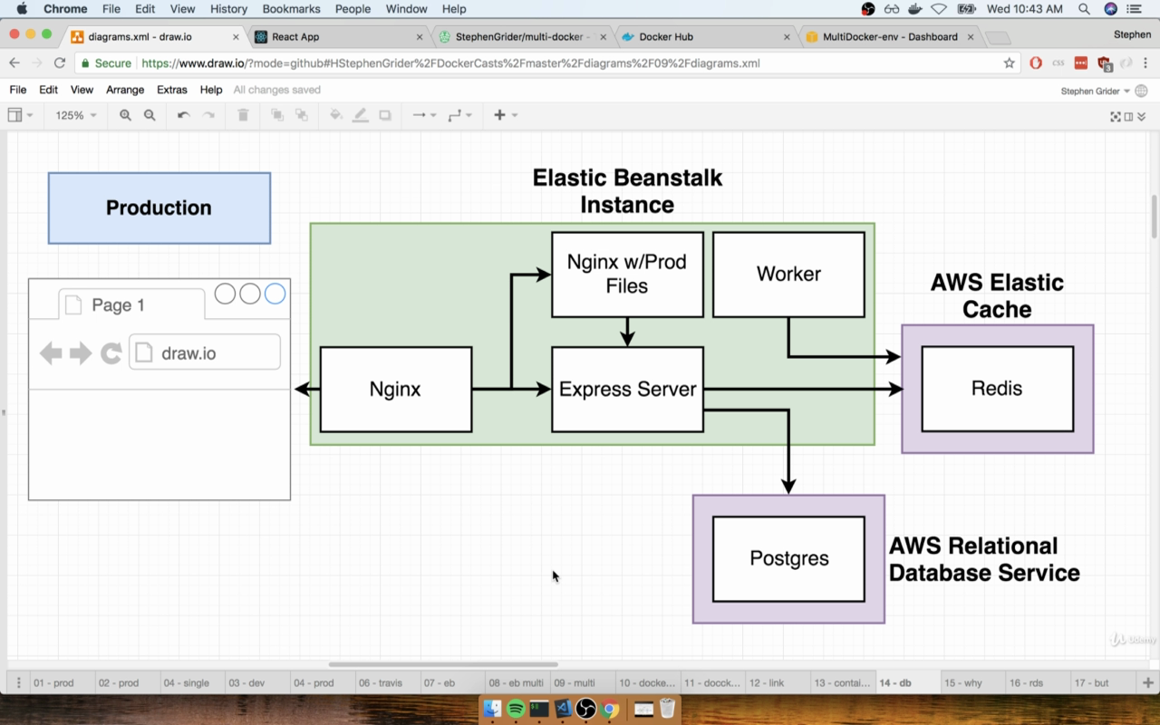Click the horizontal canvas scrollbar
1160x725 pixels.
443,664
